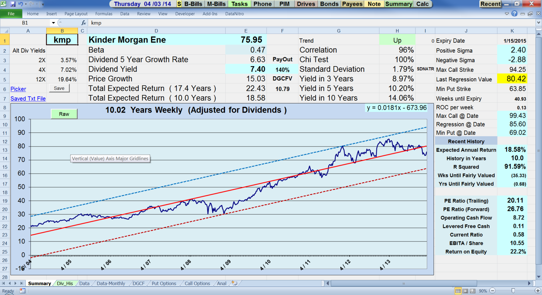Viewport: 542px width, 295px height.
Task: Open the Undo history dropdown arrow
Action: [26, 4]
